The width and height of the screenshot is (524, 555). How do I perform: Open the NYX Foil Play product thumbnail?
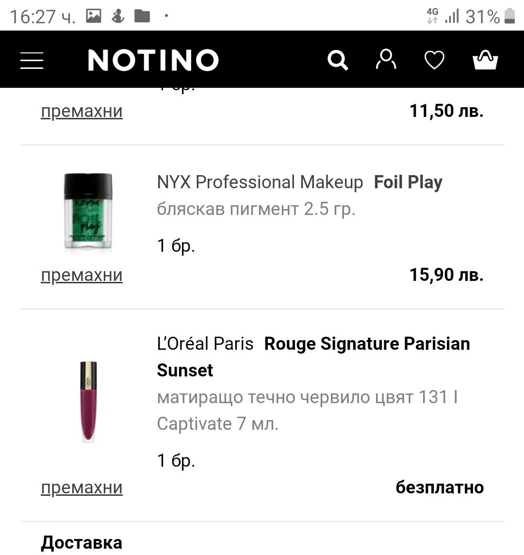tap(88, 212)
